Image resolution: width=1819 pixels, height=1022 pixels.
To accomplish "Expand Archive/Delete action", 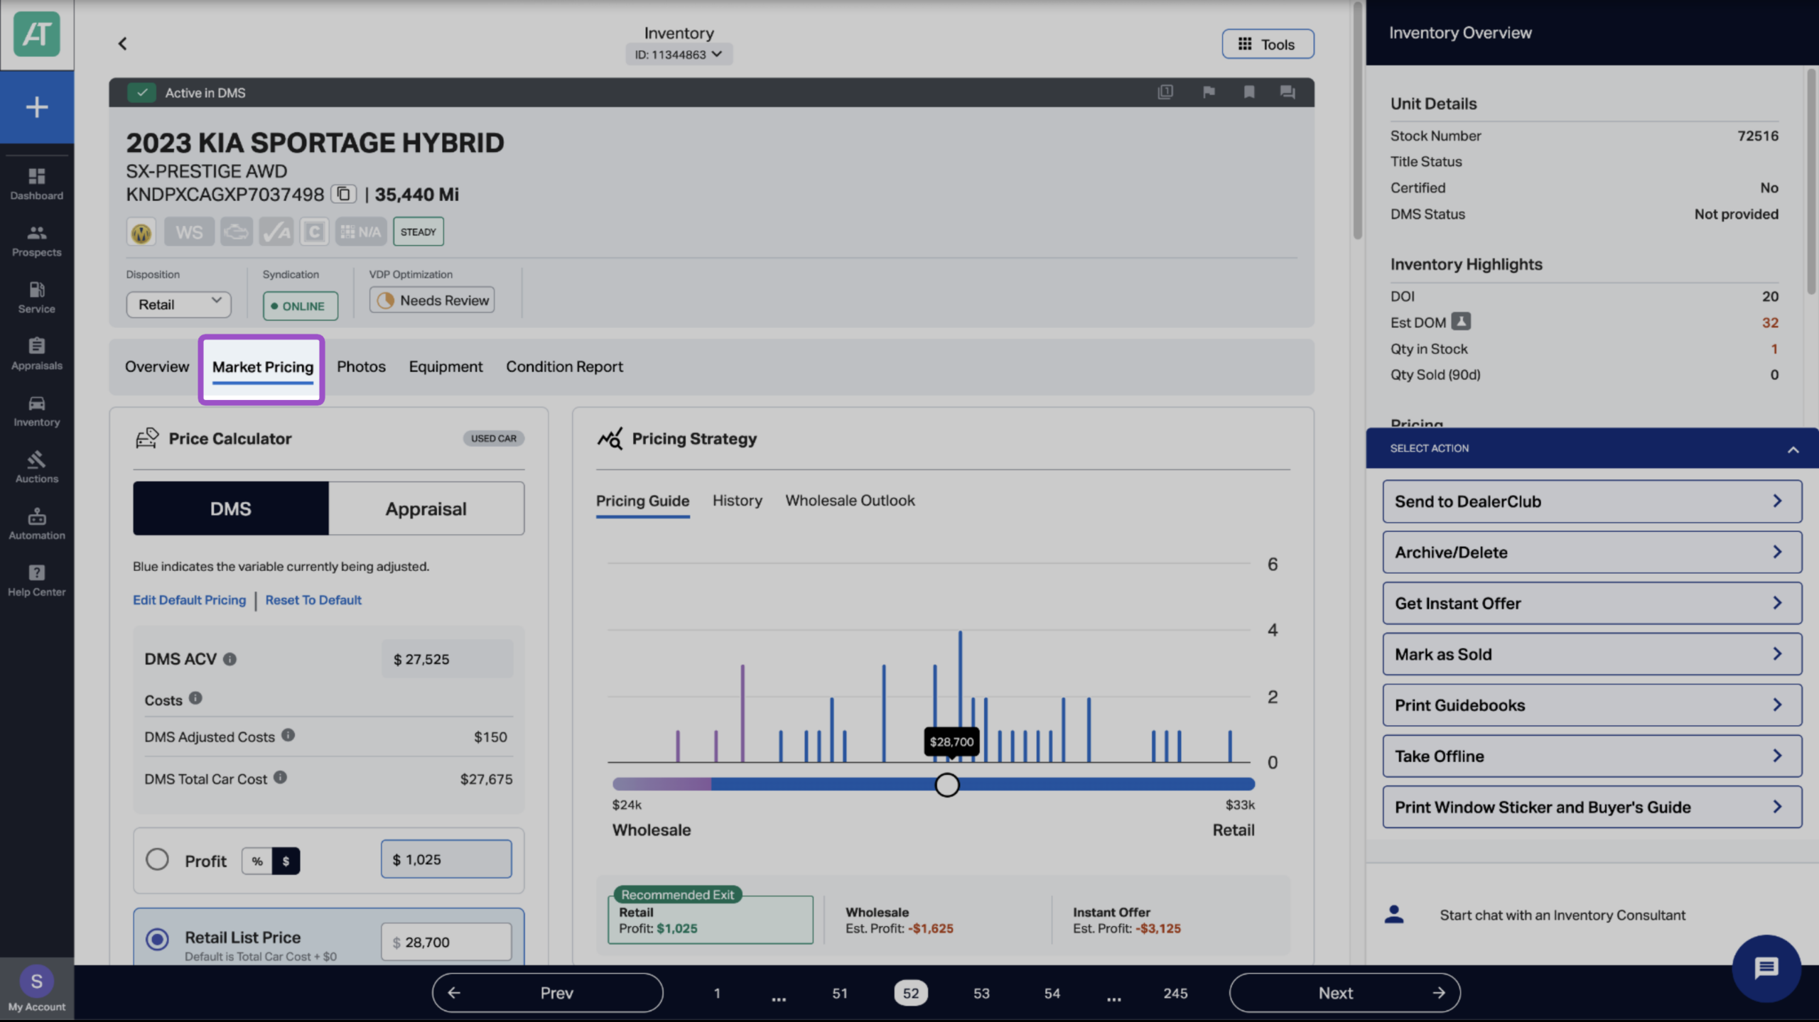I will [x=1592, y=553].
